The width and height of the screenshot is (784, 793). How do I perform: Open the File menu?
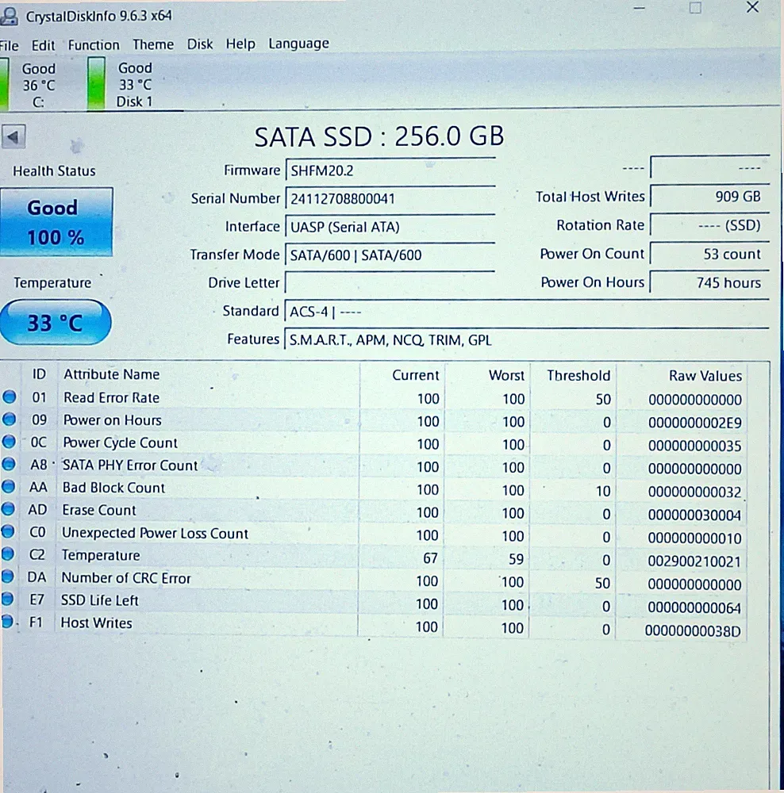point(9,46)
